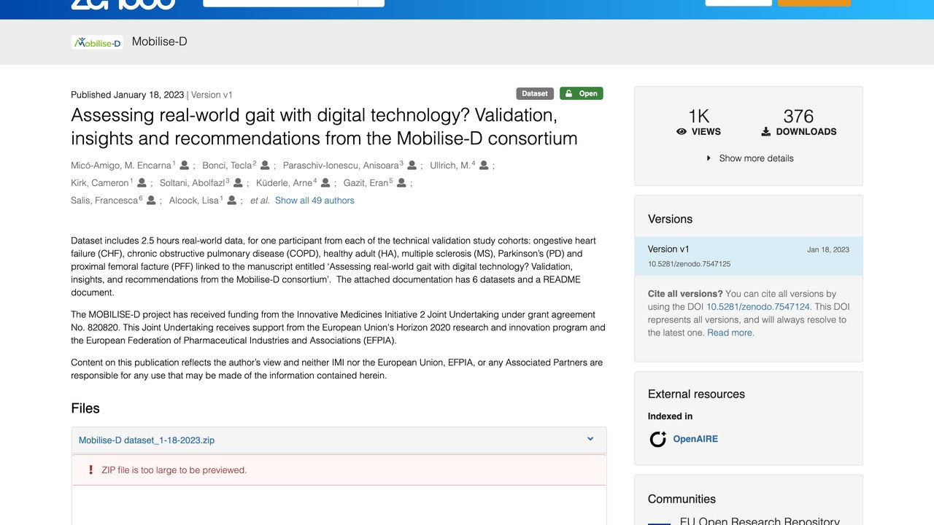Click the "Indexed in" label
The width and height of the screenshot is (934, 525).
coord(670,416)
